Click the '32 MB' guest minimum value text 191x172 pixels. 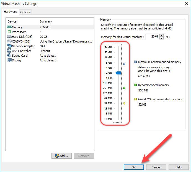(142, 104)
